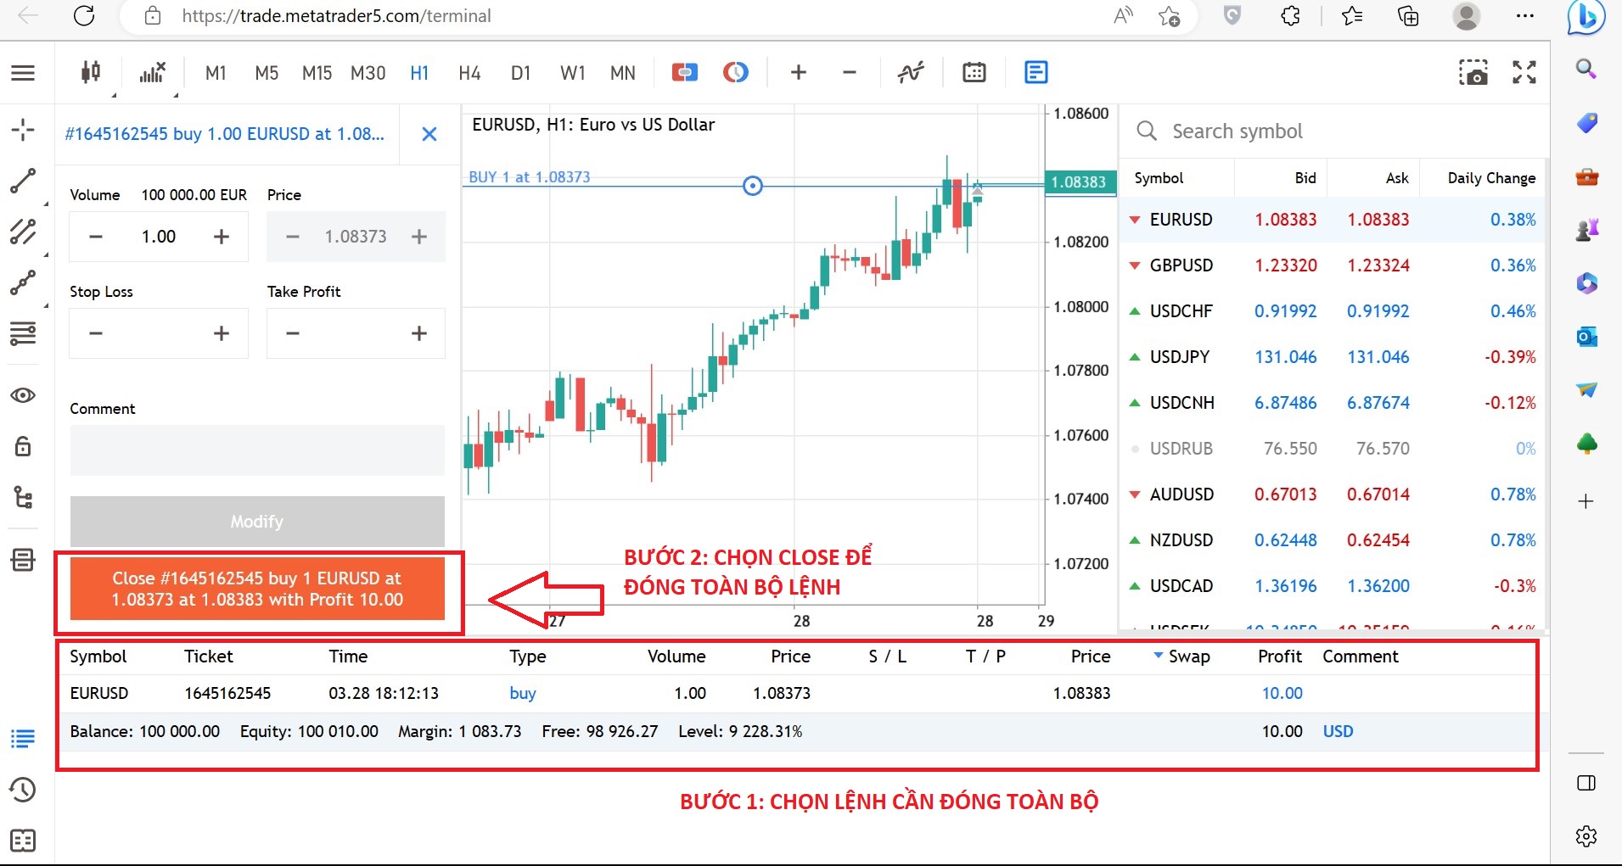
Task: Increase the Take Profit value
Action: tap(419, 333)
